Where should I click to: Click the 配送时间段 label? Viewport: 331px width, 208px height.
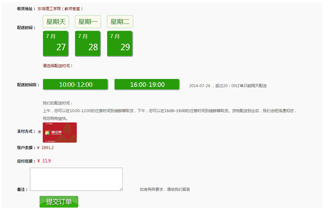pos(28,85)
